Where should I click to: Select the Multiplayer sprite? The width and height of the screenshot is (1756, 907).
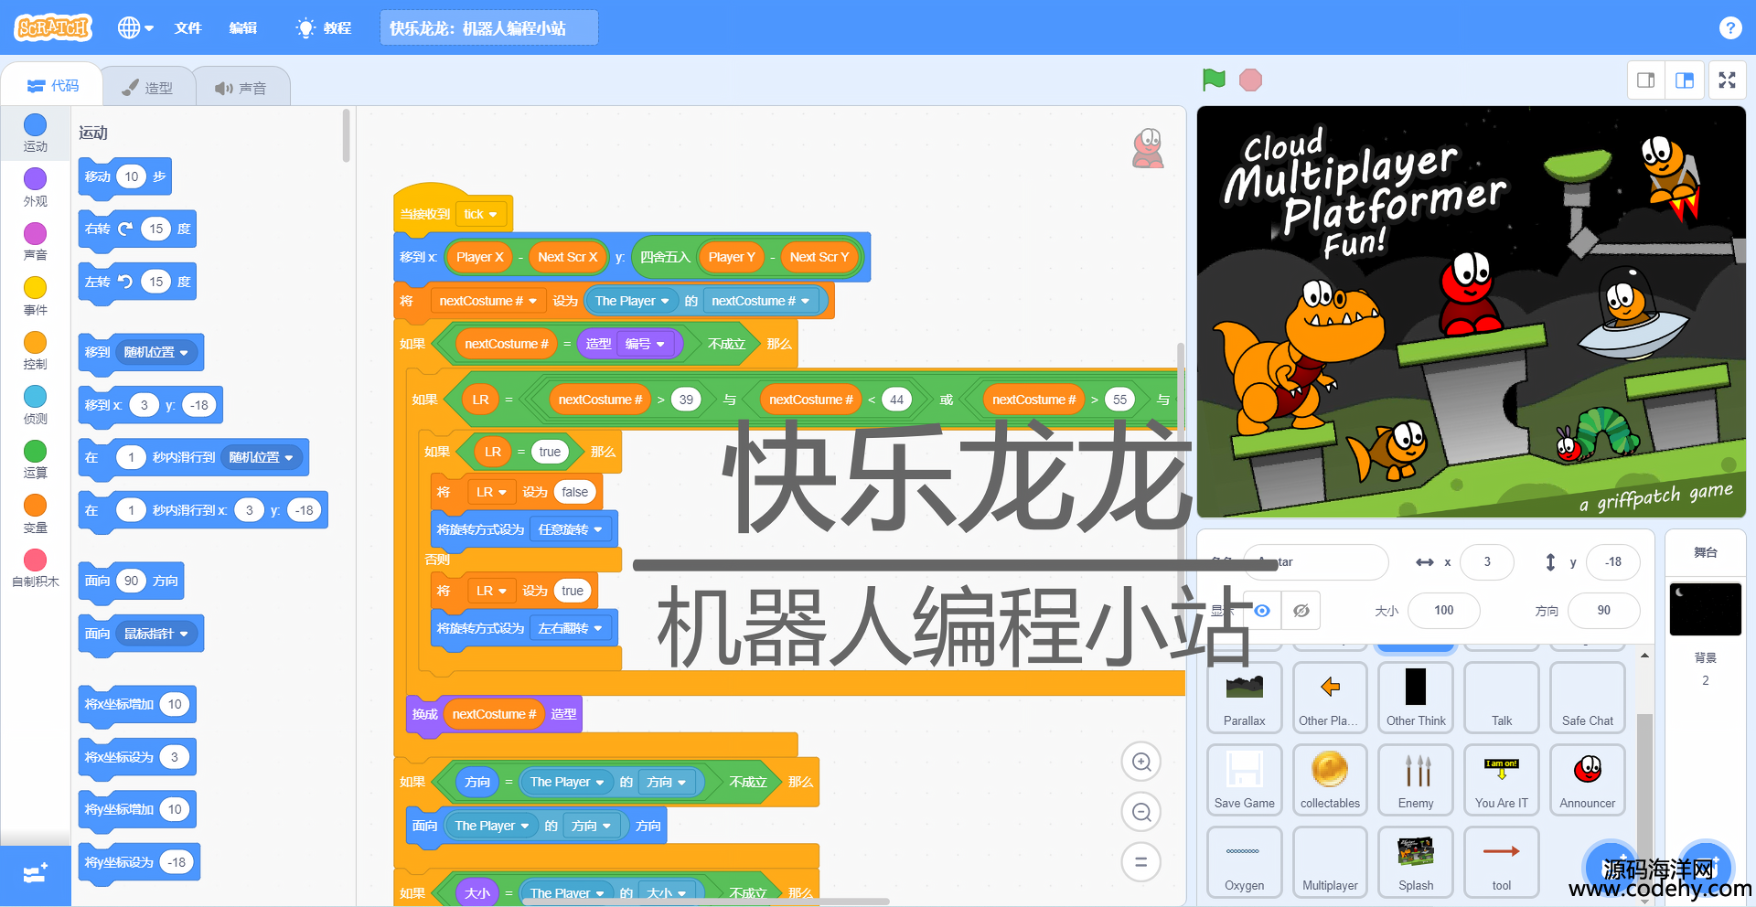1331,862
